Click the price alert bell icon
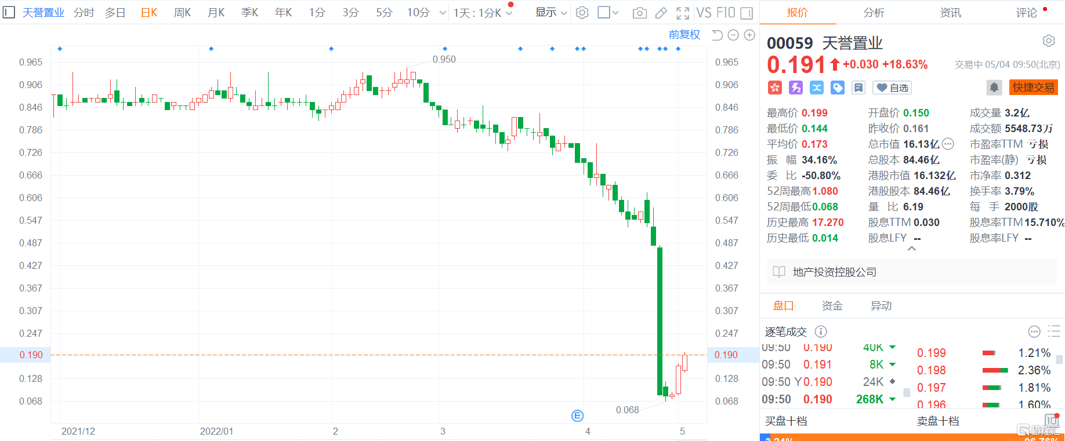The image size is (1065, 441). pyautogui.click(x=994, y=88)
